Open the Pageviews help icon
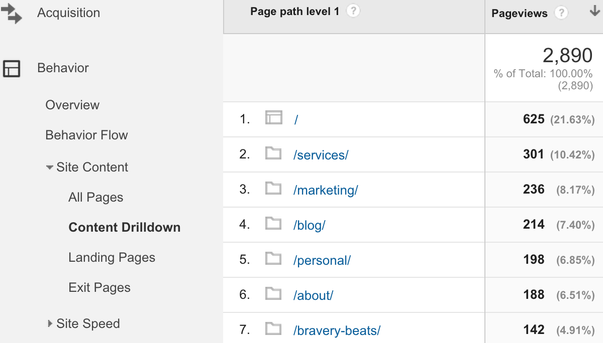This screenshot has height=343, width=603. coord(561,14)
